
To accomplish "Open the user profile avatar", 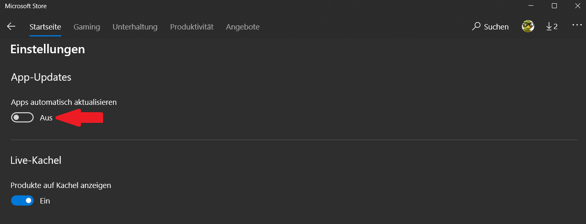I will click(528, 27).
